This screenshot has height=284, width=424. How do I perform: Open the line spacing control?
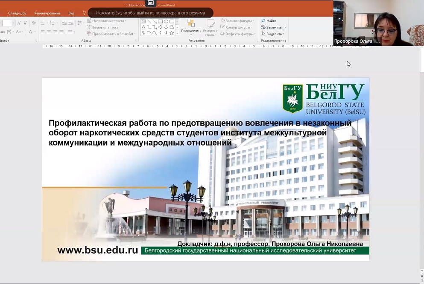point(79,23)
